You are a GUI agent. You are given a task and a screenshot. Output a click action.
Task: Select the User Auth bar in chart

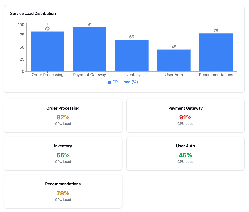(x=174, y=60)
